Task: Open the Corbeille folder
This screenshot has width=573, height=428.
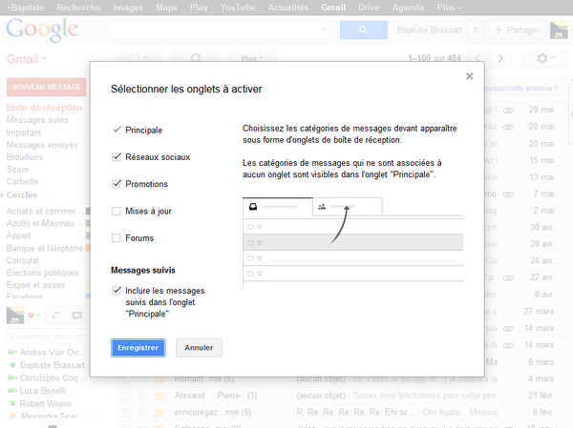Action: click(23, 182)
